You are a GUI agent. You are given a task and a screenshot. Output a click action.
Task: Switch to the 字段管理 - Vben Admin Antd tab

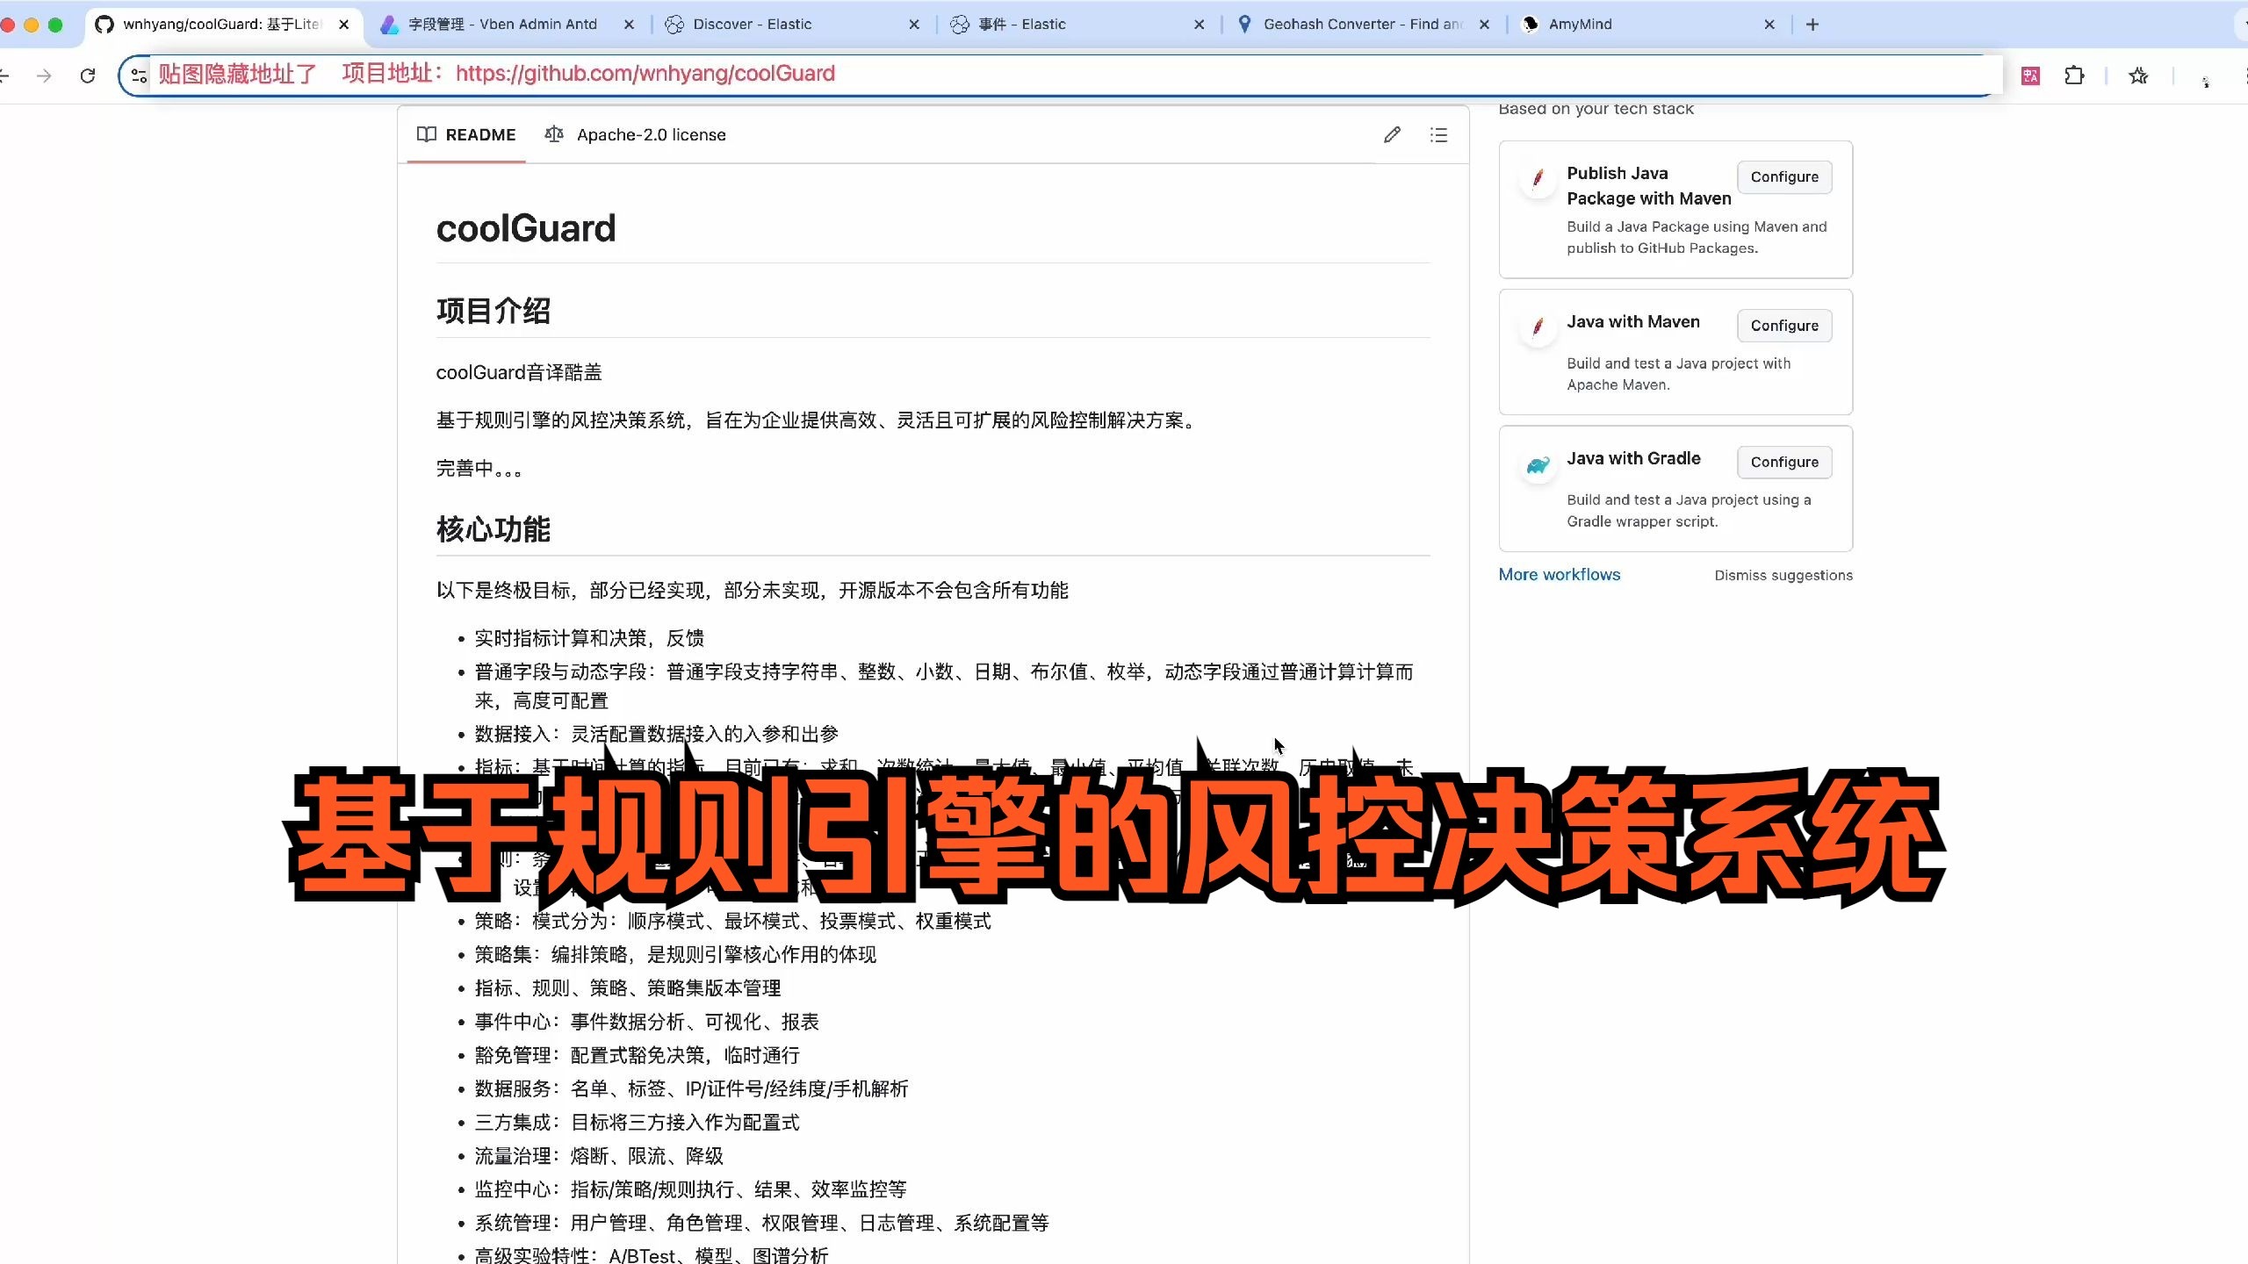pyautogui.click(x=502, y=25)
